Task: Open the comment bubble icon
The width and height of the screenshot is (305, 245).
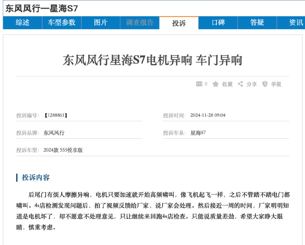Action: pyautogui.click(x=199, y=84)
